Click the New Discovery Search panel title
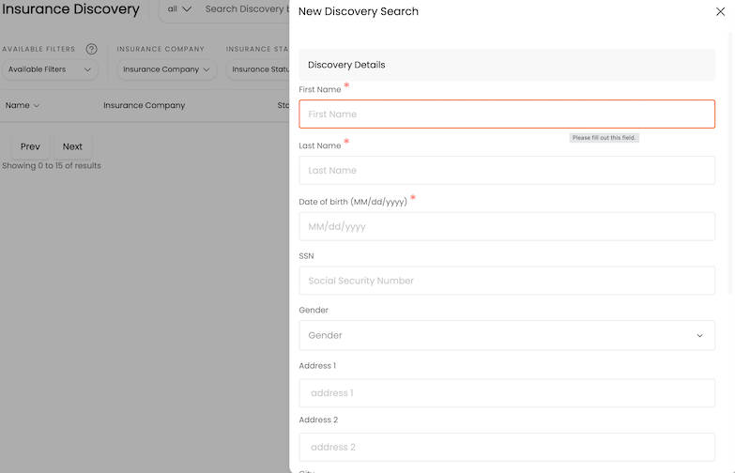 point(359,12)
